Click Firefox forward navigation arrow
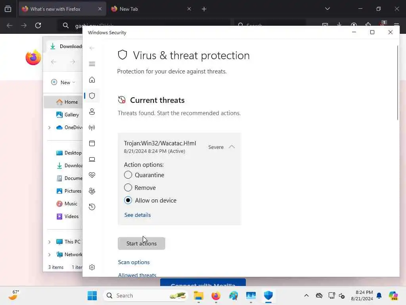This screenshot has width=406, height=305. coord(23,25)
